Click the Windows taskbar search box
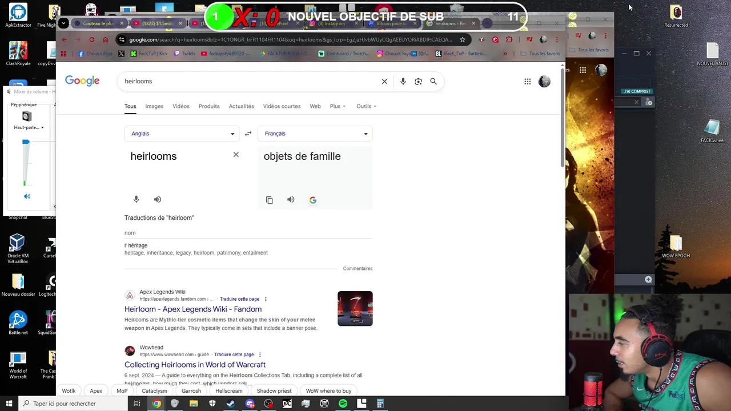This screenshot has width=731, height=411. [72, 404]
